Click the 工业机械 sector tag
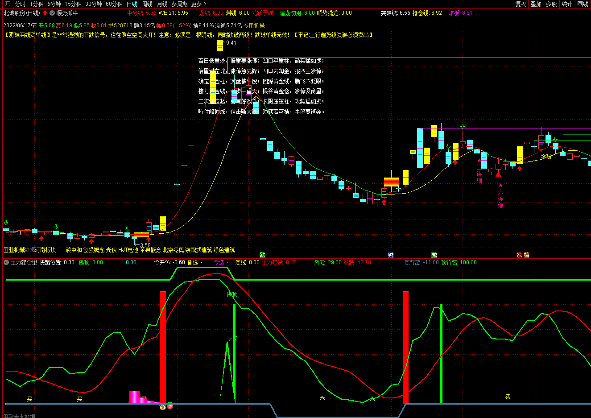This screenshot has height=418, width=591. (x=14, y=250)
